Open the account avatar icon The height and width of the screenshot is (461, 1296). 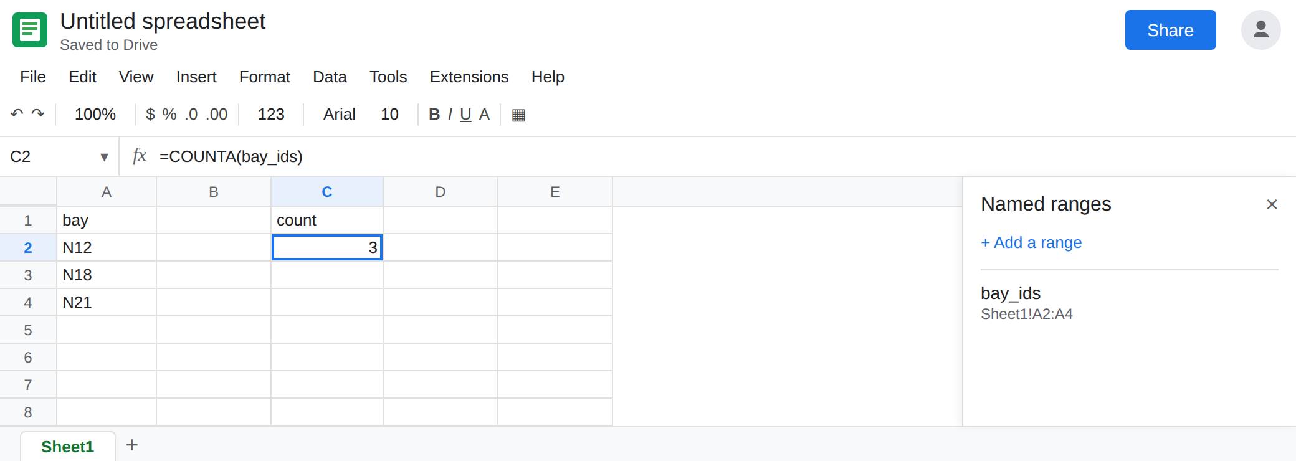(x=1261, y=30)
